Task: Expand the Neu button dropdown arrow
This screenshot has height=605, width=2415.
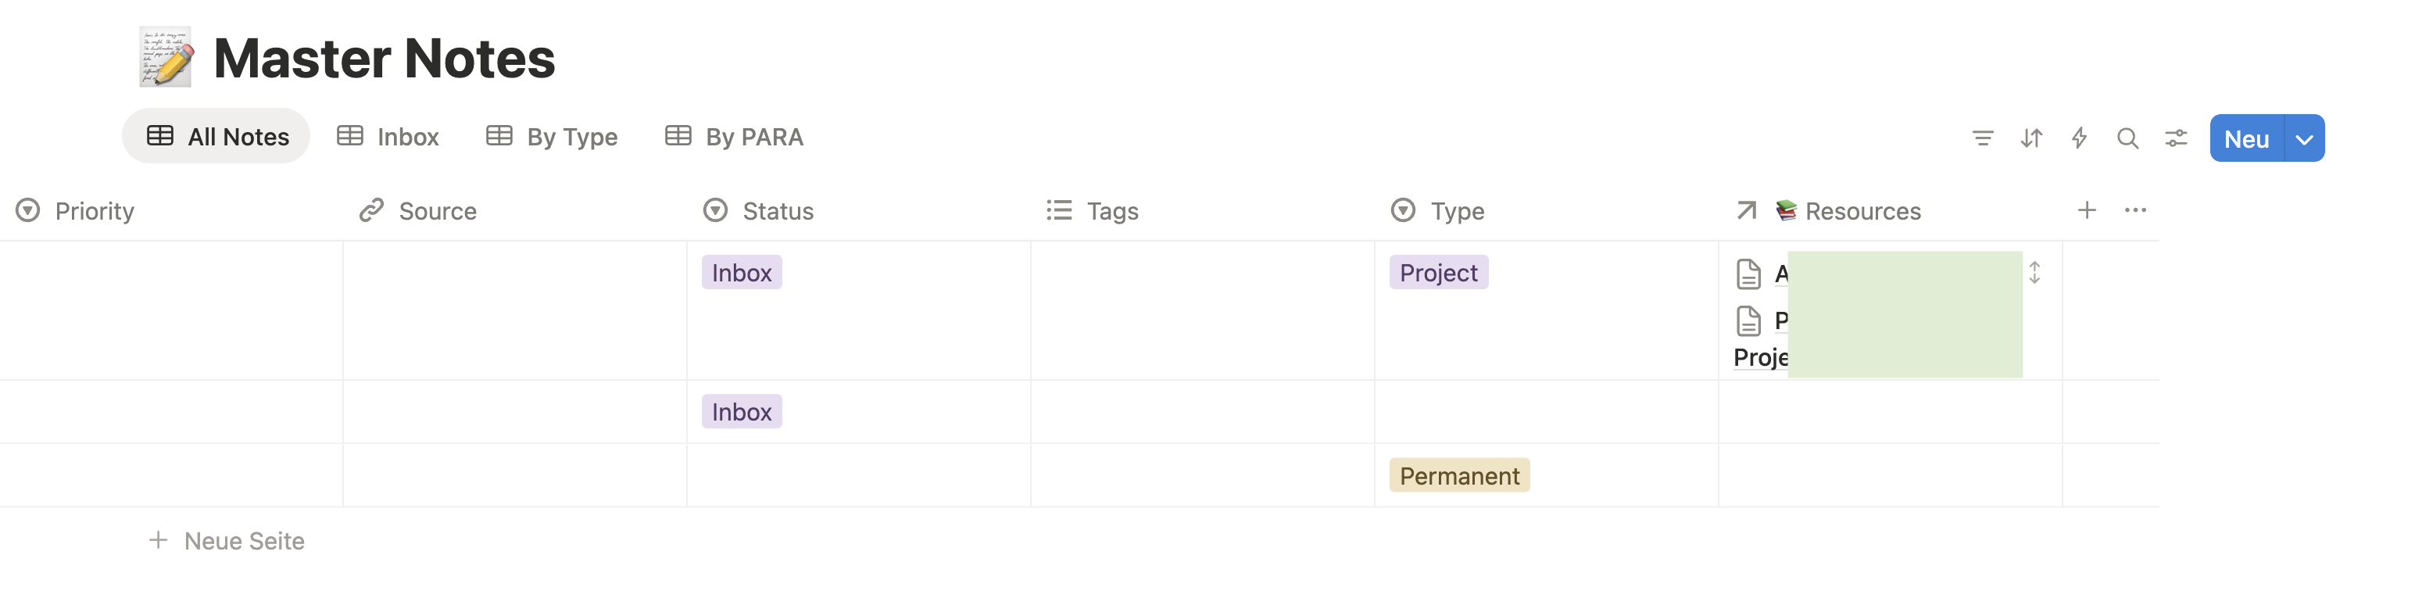Action: click(2303, 139)
